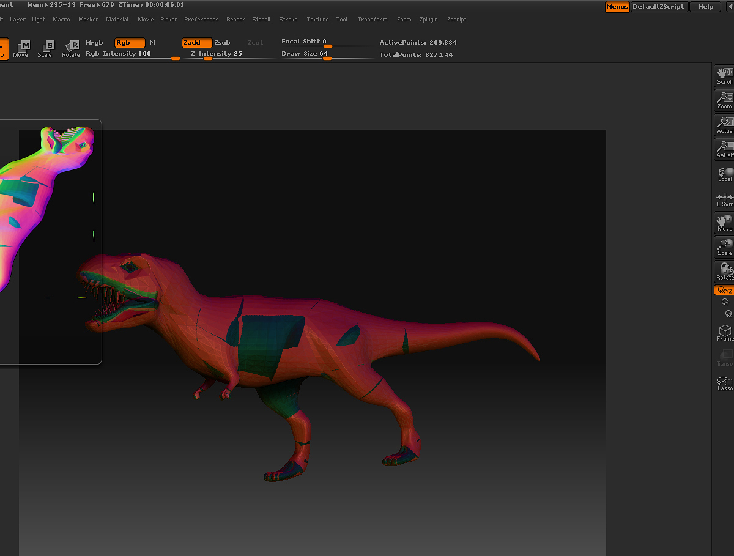
Task: Click the Help button
Action: tap(705, 7)
